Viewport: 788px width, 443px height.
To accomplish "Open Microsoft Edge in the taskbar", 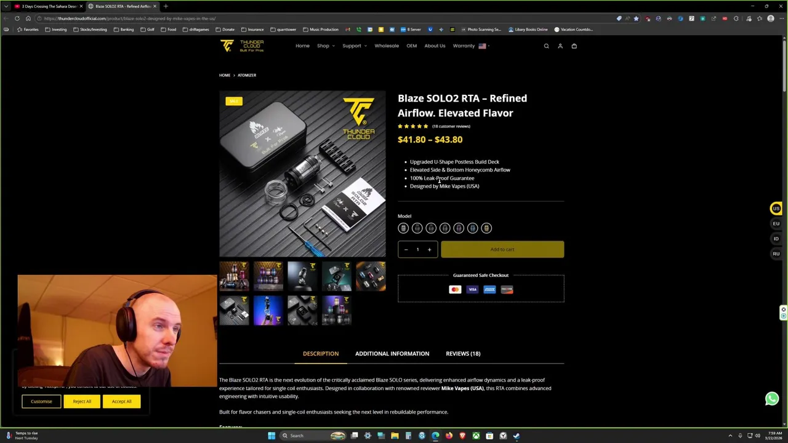I will pyautogui.click(x=435, y=436).
